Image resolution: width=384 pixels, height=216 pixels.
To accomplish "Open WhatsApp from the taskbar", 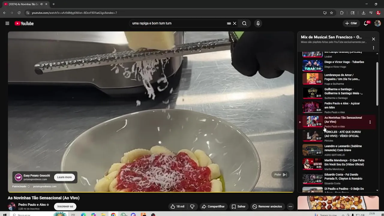I will point(124,215).
